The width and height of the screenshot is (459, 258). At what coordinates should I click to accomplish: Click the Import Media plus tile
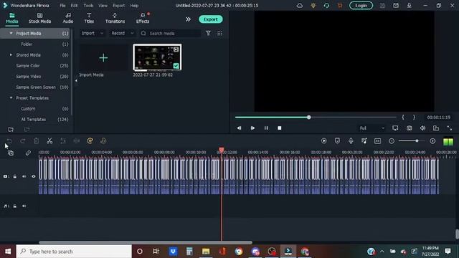point(103,57)
